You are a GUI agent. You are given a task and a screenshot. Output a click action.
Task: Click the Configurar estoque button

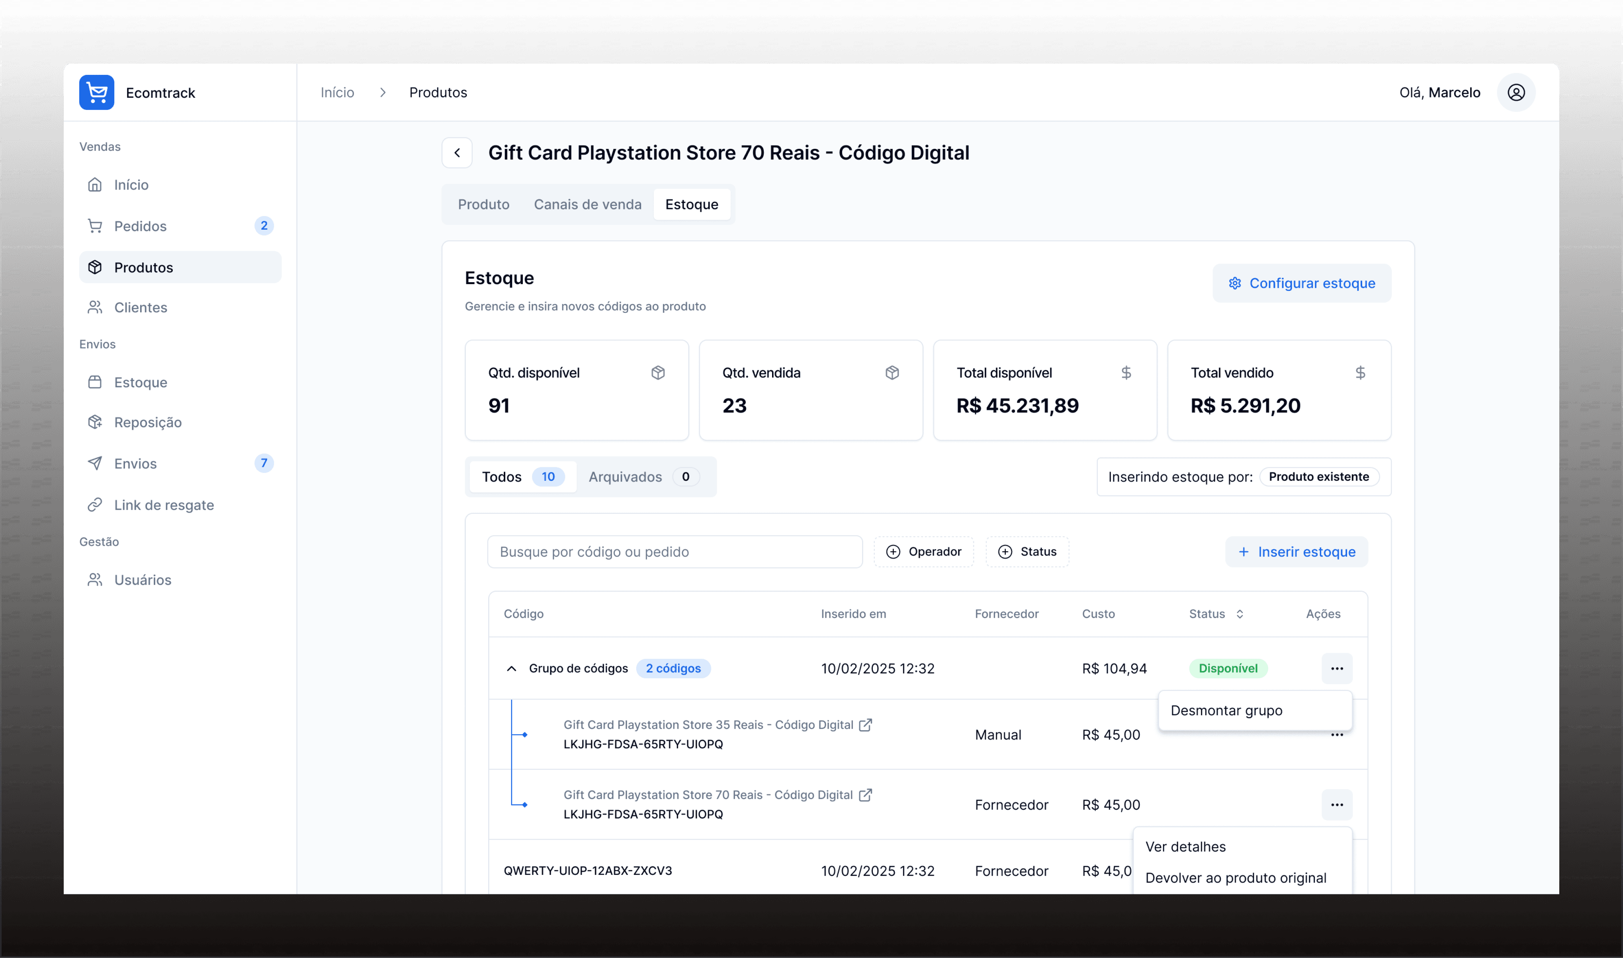1301,283
